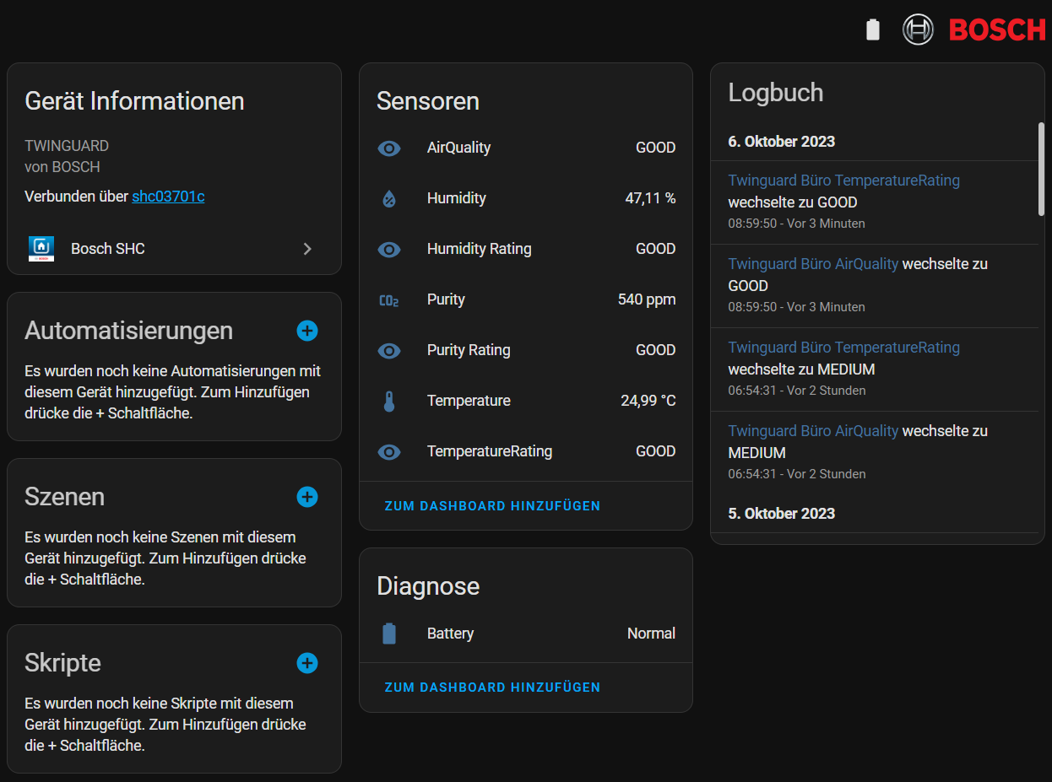Click the water drop Humidity icon

(x=388, y=198)
